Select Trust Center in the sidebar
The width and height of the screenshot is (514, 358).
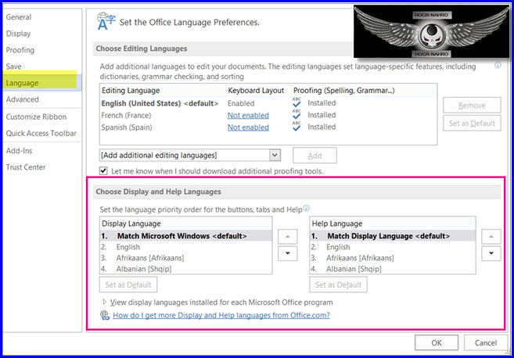(26, 167)
